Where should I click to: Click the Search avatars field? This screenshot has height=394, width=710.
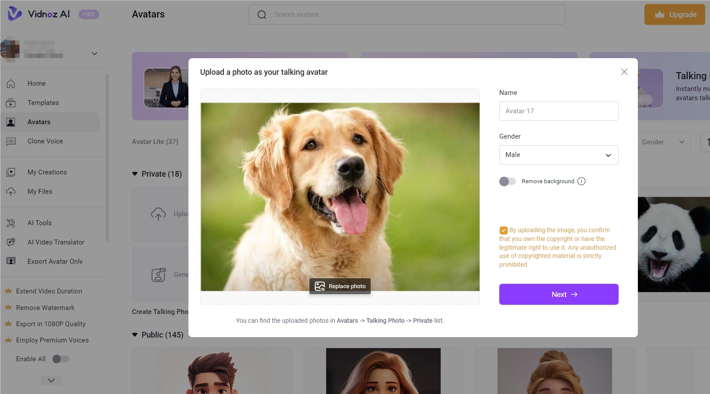point(407,14)
